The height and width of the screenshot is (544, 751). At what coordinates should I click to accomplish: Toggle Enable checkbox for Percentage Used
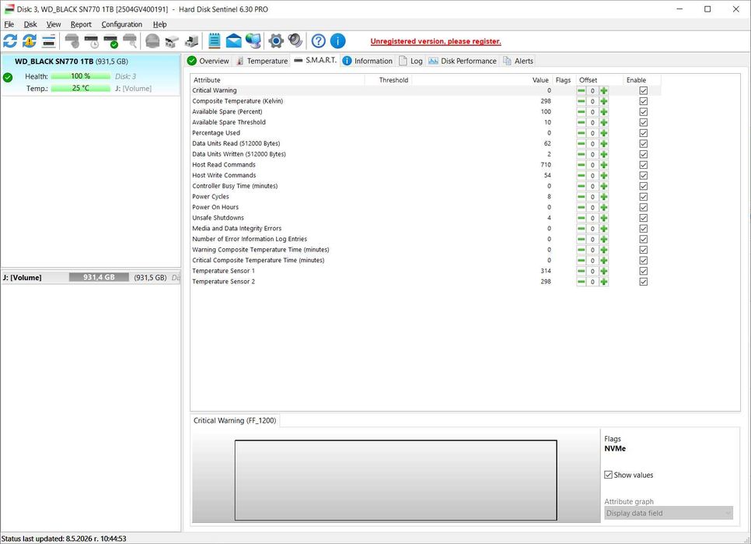pos(643,133)
